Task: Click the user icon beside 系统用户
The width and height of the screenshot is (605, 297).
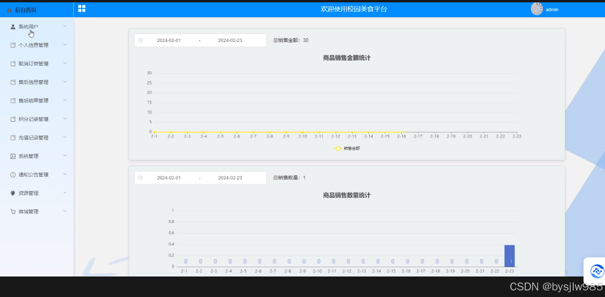Action: (x=13, y=27)
